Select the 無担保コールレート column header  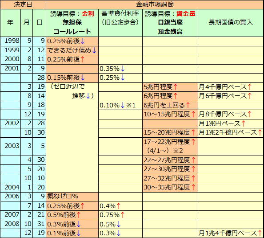click(x=72, y=23)
